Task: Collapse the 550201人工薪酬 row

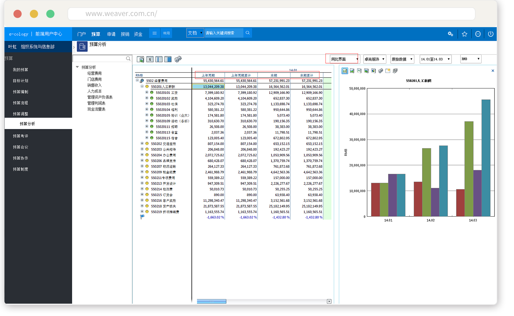Action: click(x=142, y=87)
